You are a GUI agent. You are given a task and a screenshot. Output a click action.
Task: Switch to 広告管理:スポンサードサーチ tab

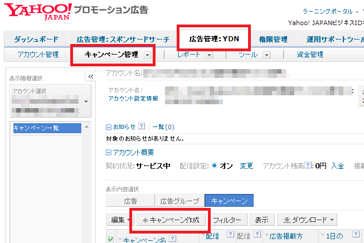coord(123,39)
